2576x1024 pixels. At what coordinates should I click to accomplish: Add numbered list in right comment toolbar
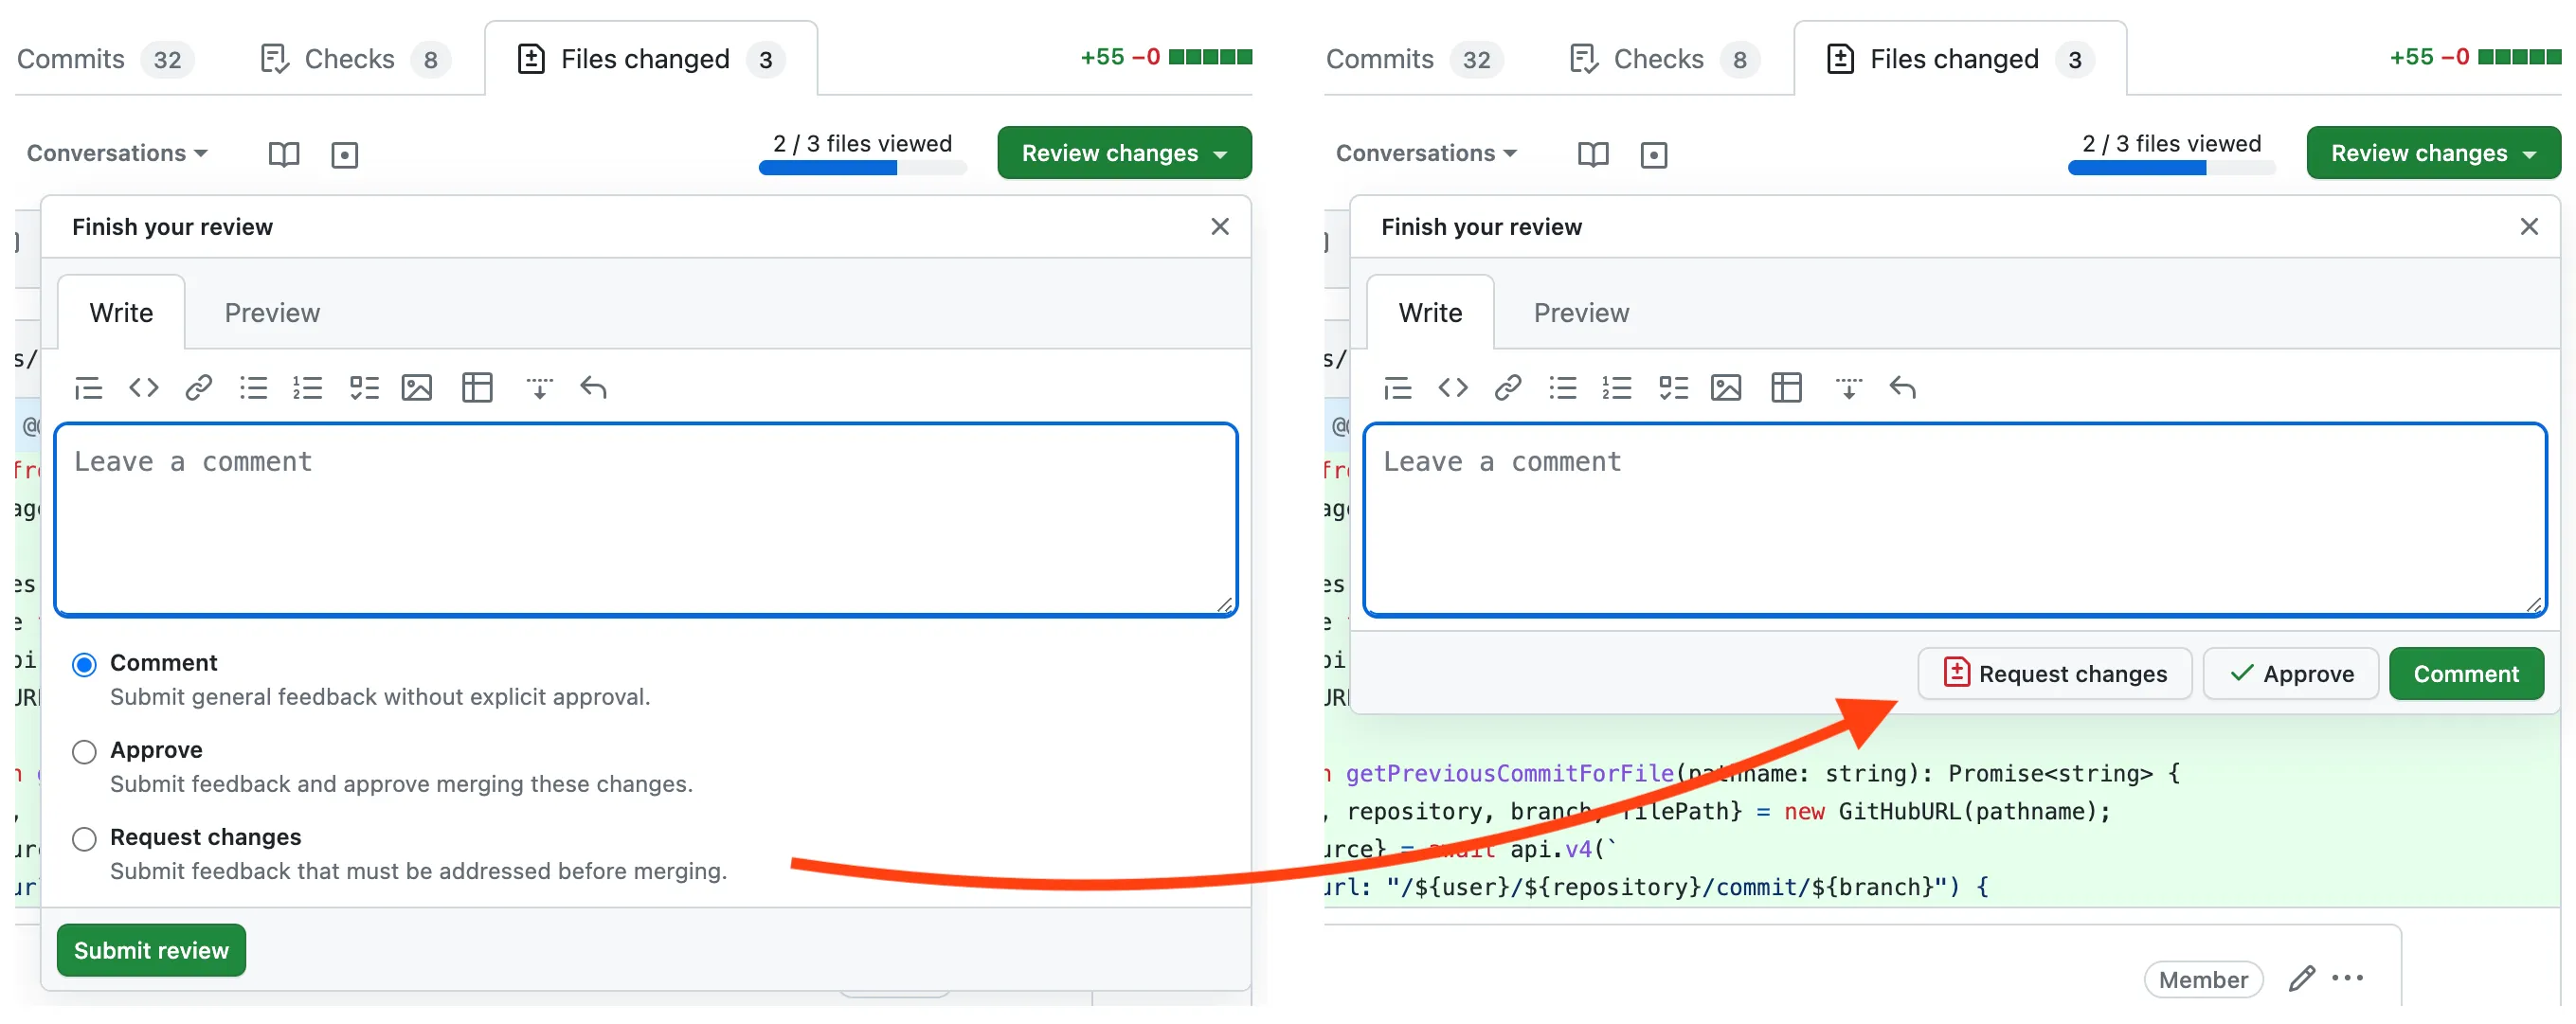coord(1616,387)
